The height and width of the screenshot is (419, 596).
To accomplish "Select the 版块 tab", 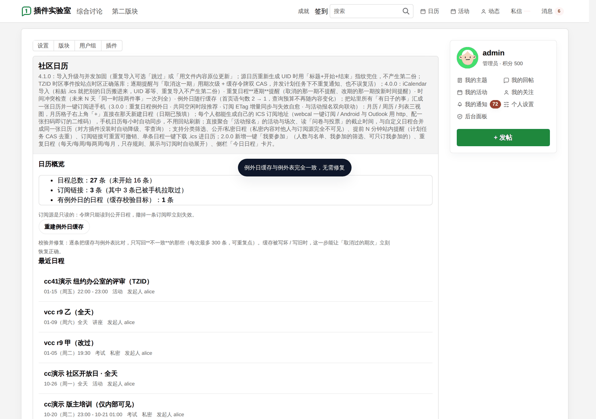I will (x=64, y=46).
